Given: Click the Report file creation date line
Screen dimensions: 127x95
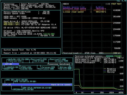Looking at the screenshot, I should [30, 53].
